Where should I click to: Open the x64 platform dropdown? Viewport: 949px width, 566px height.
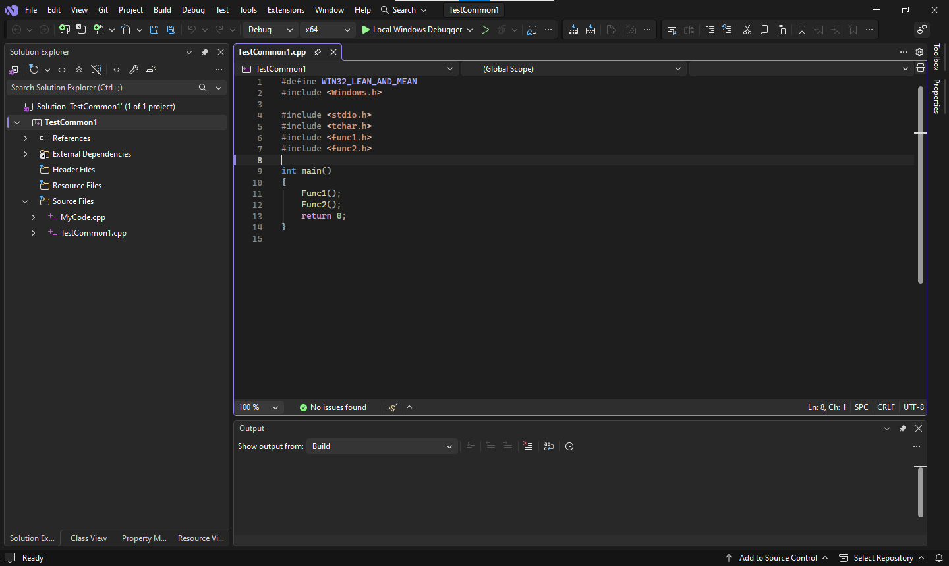click(x=328, y=30)
